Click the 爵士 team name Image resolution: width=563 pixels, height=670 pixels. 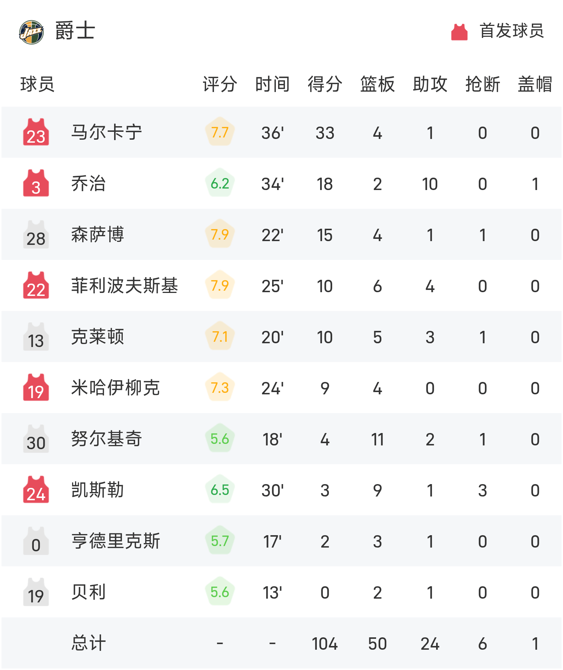pyautogui.click(x=75, y=31)
